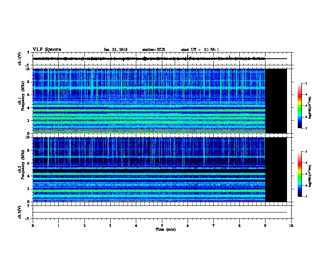Image resolution: width=328 pixels, height=253 pixels.
Task: Click the "-7" value on ch.2 color scale
Action: [305, 196]
